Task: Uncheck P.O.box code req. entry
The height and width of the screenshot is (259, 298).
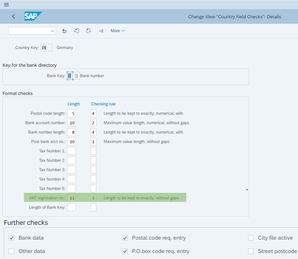Action: 125,251
